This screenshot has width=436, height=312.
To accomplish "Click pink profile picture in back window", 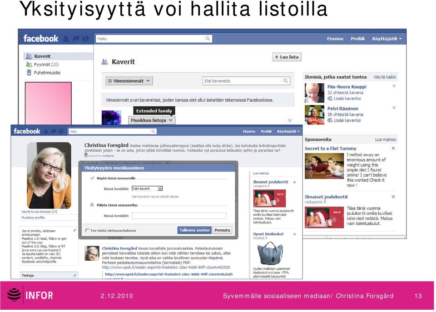I will pos(48,103).
